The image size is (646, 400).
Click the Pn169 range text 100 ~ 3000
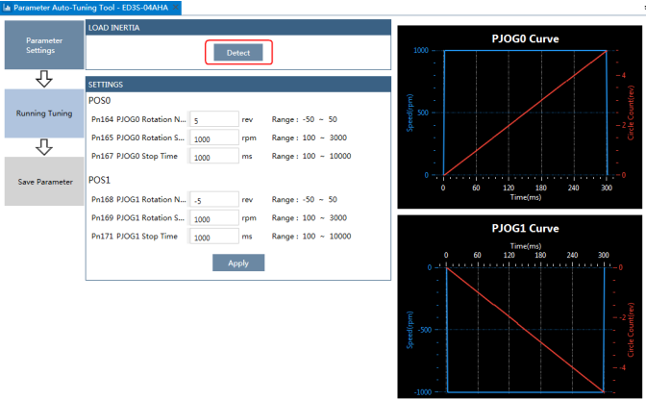[x=325, y=218]
